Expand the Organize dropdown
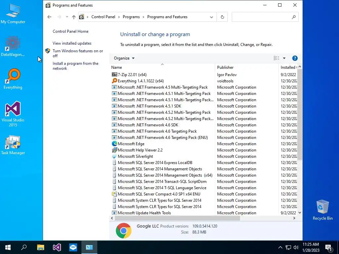Screen dimensions: 339x254 coord(124,58)
